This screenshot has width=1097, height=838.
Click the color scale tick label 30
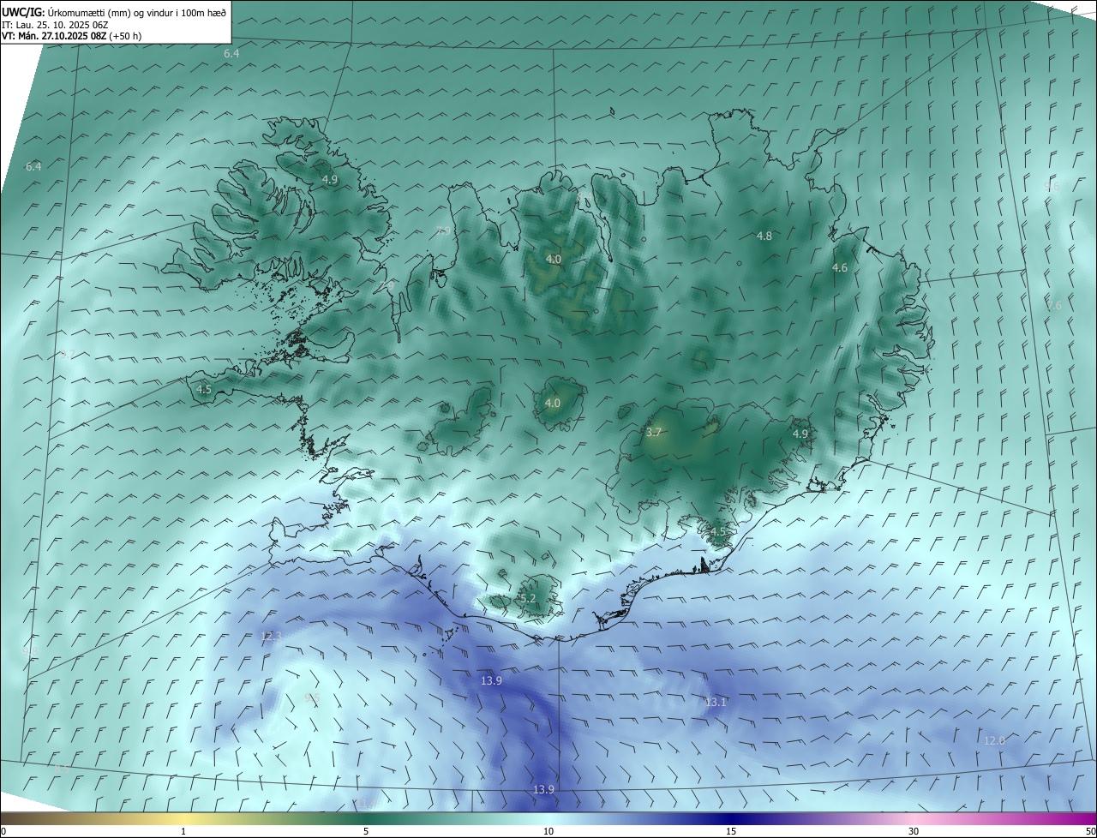[x=914, y=831]
